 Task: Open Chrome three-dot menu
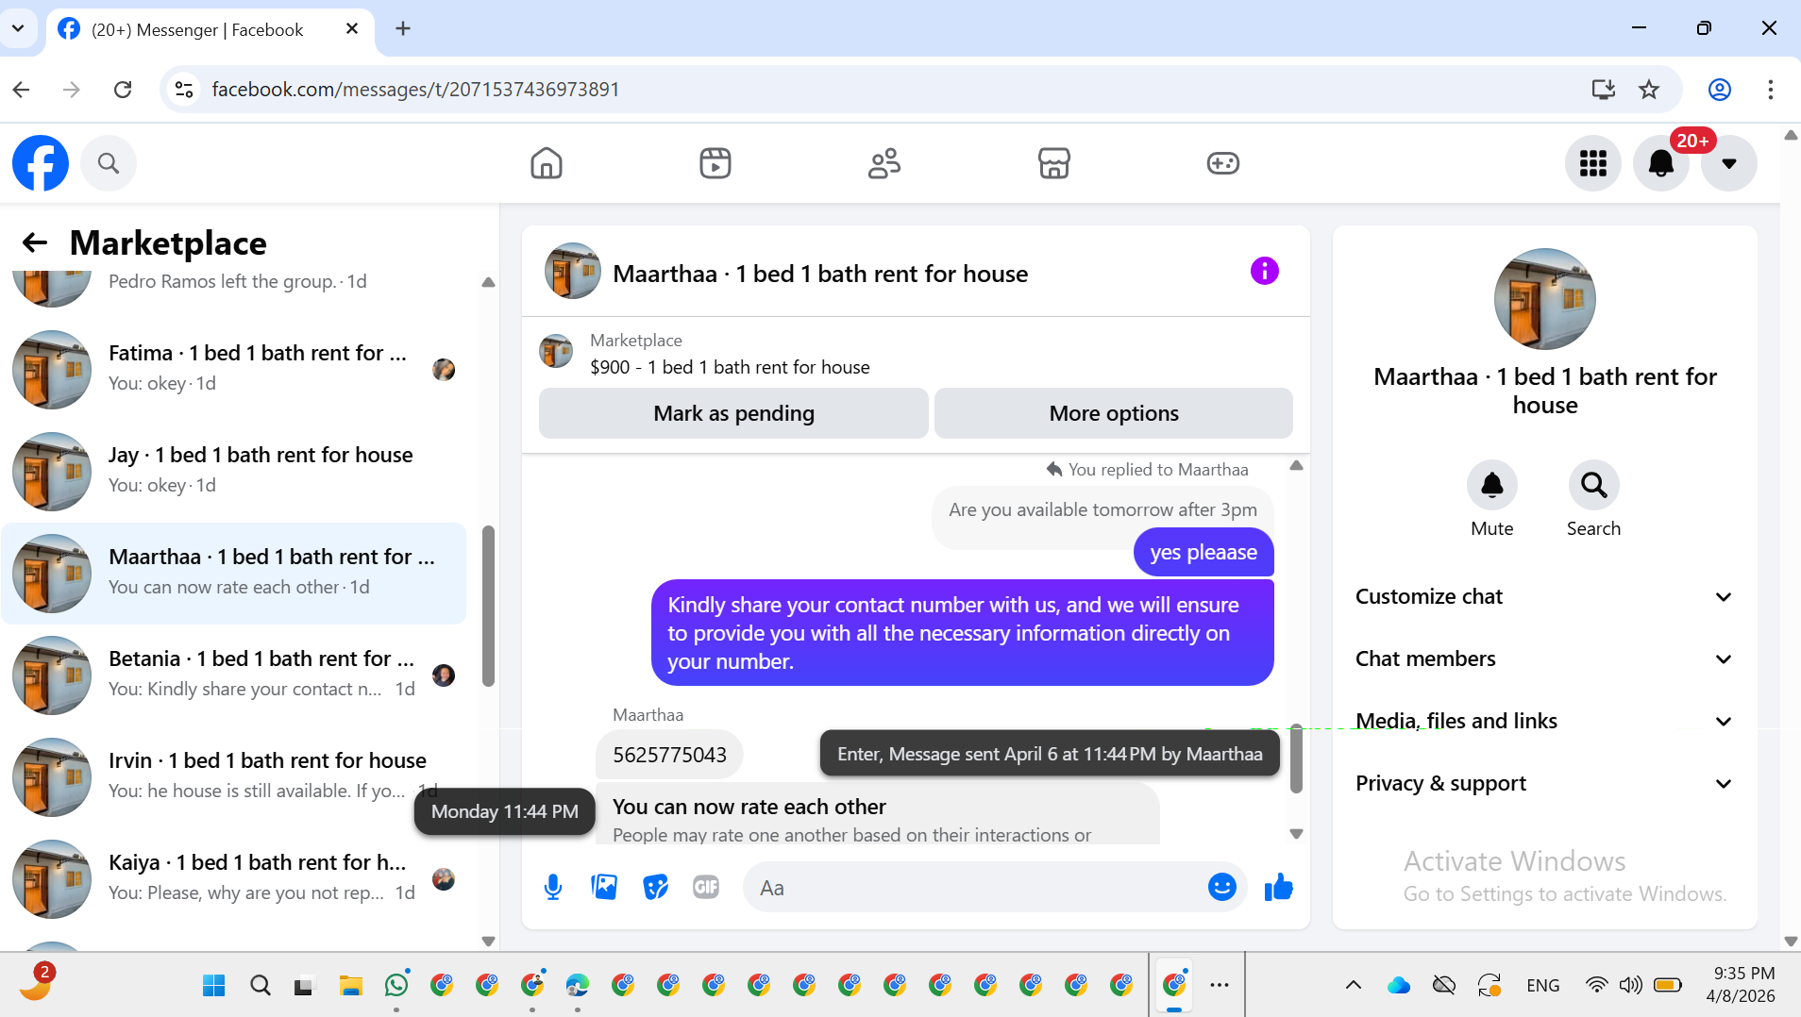[1770, 90]
